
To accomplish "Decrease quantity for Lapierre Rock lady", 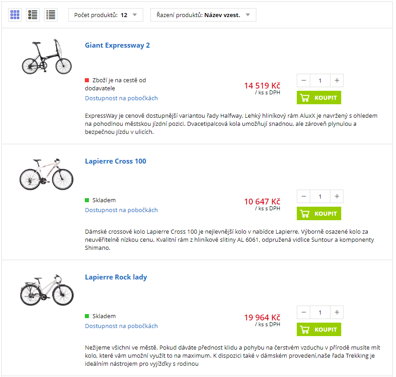I will pos(304,312).
